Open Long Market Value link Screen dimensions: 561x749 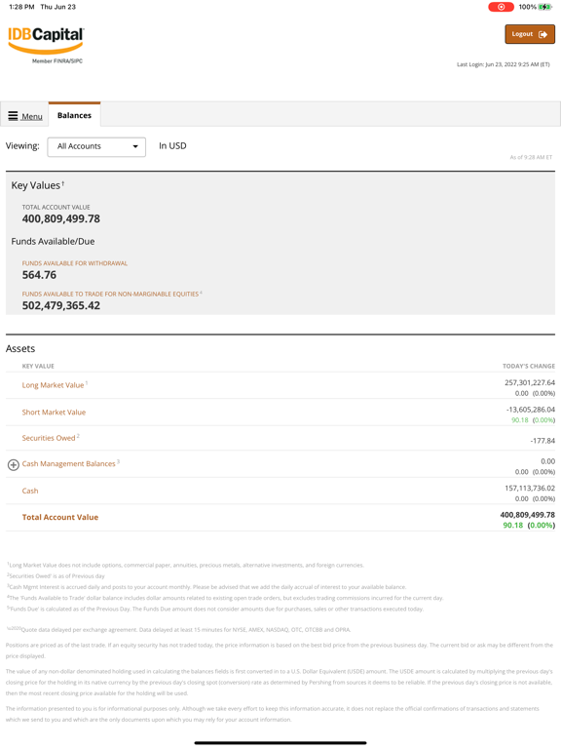click(x=53, y=385)
